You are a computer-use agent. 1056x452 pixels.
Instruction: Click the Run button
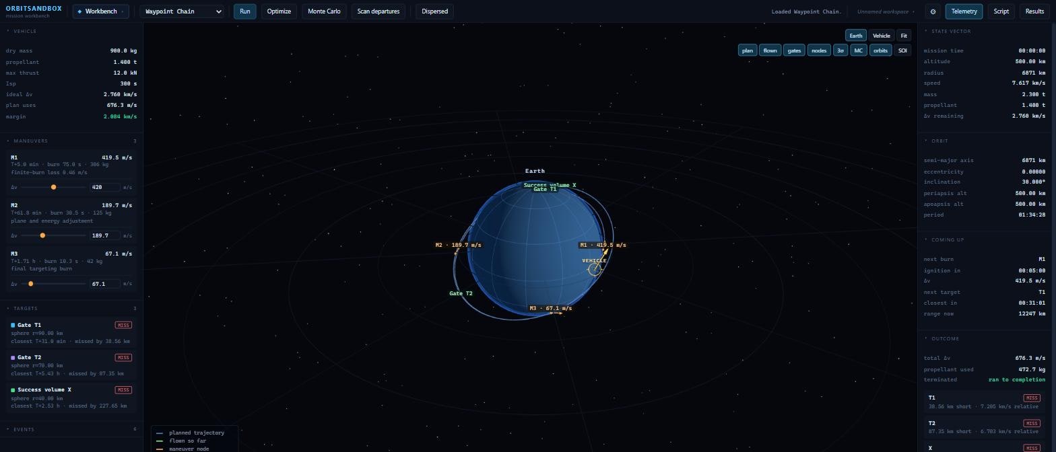tap(244, 11)
